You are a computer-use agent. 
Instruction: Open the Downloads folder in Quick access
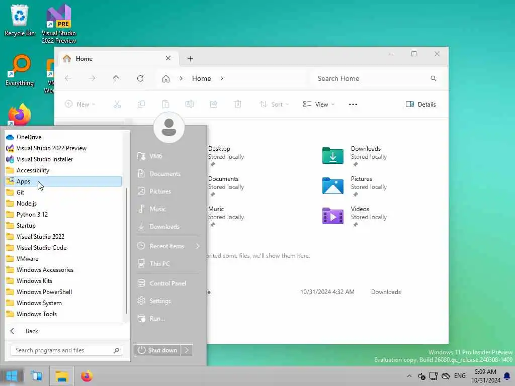[x=355, y=155]
